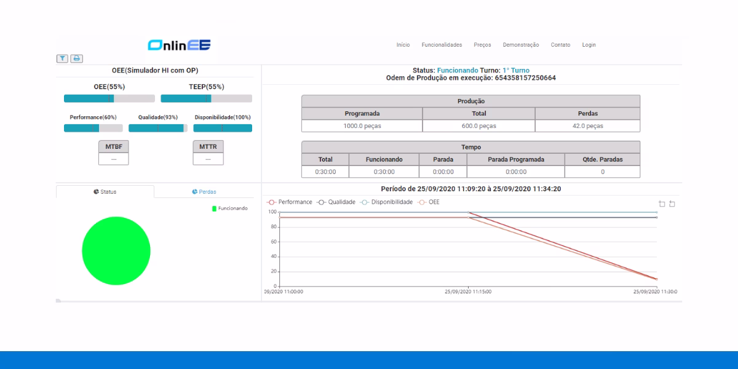Open the Contato page link
The height and width of the screenshot is (369, 738).
coord(560,45)
